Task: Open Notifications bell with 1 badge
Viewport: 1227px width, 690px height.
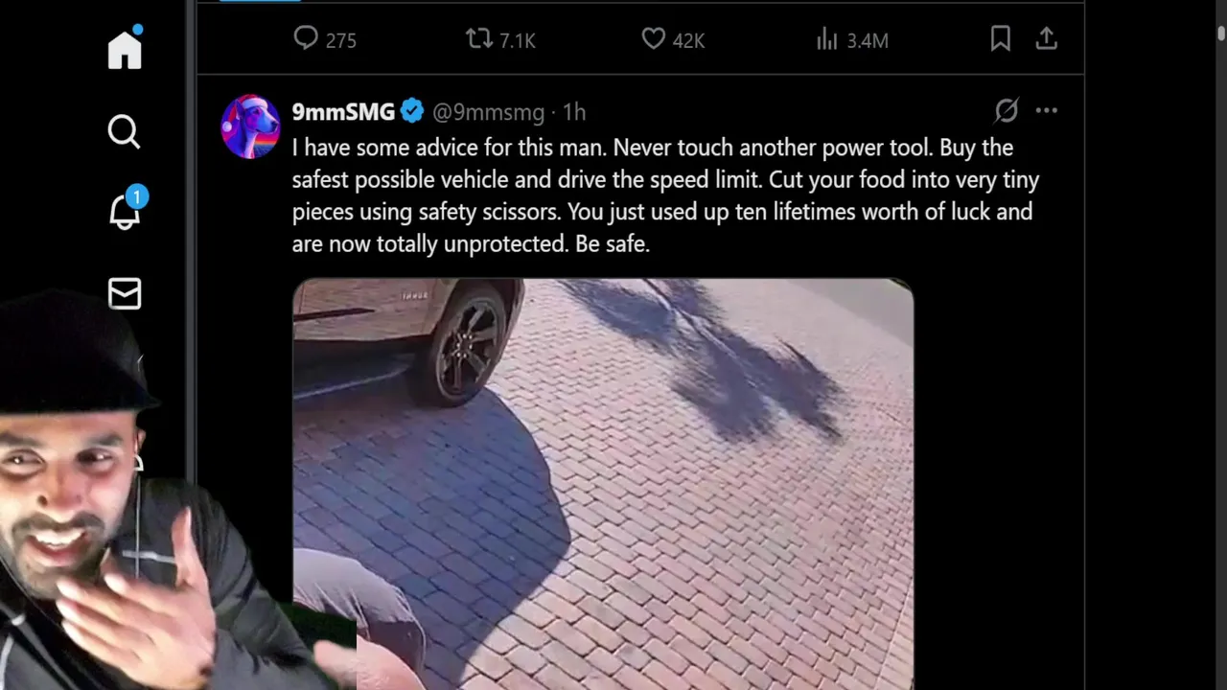Action: tap(126, 208)
